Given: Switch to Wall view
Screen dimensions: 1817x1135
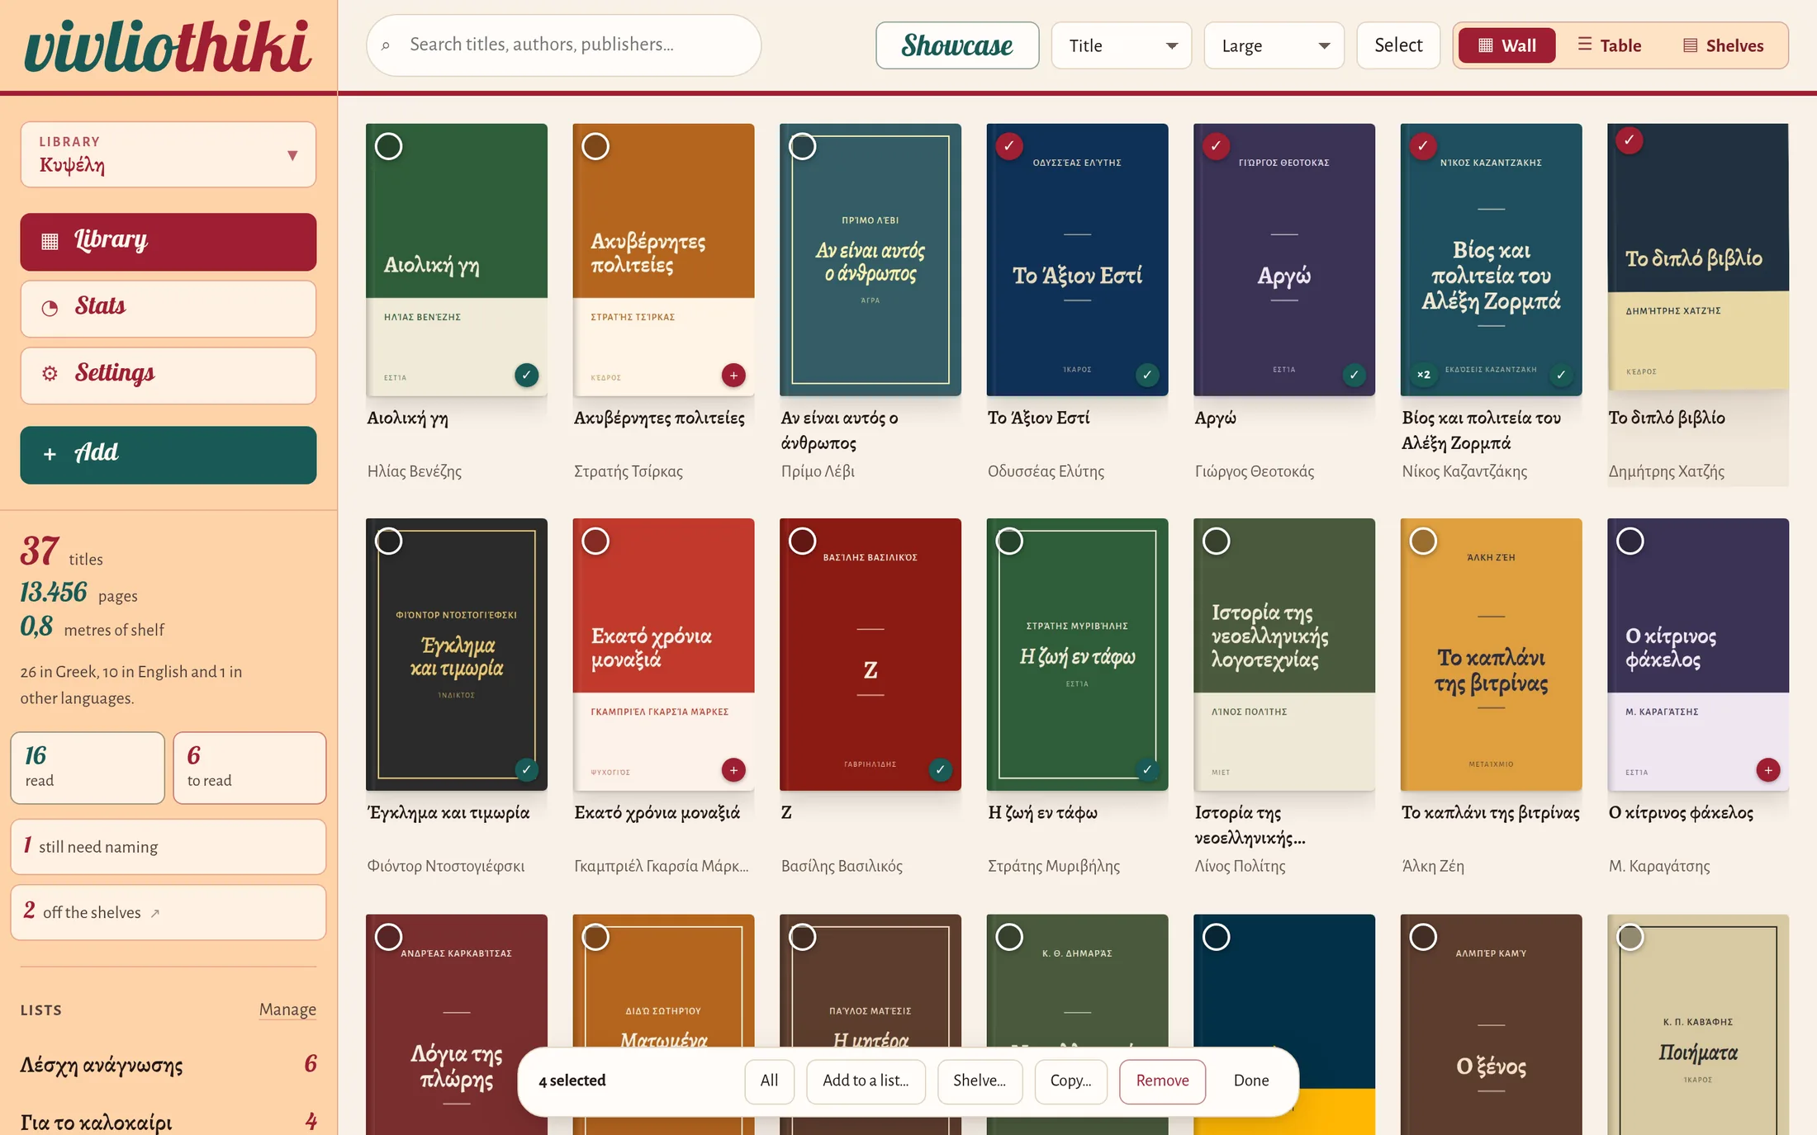Looking at the screenshot, I should click(x=1506, y=45).
